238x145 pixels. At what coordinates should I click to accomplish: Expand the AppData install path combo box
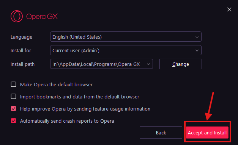click(x=101, y=64)
